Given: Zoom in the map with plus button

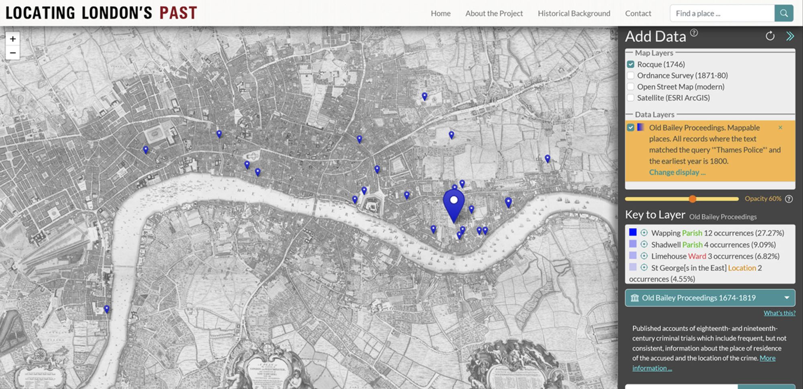Looking at the screenshot, I should pyautogui.click(x=13, y=39).
